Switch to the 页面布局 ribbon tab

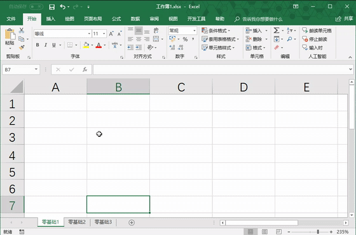tap(93, 19)
